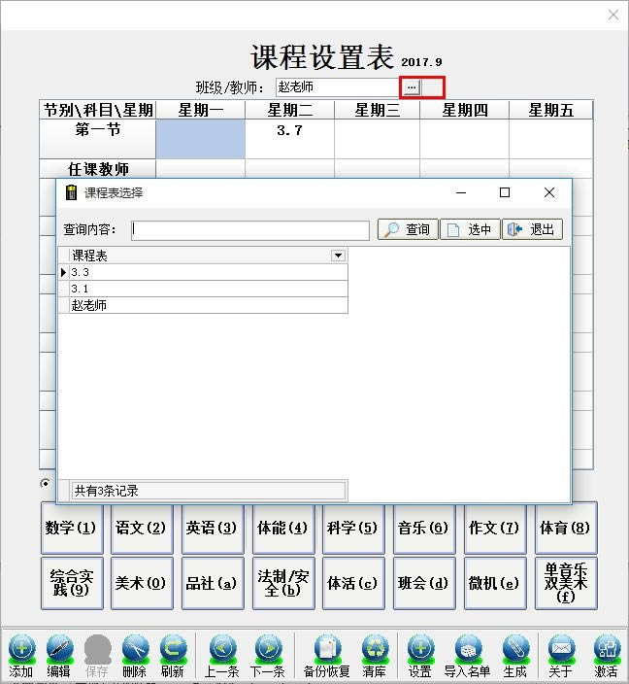
Task: Click the 美术(0) subject button
Action: 142,583
